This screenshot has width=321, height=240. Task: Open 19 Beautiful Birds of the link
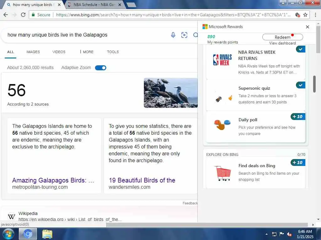point(142,180)
